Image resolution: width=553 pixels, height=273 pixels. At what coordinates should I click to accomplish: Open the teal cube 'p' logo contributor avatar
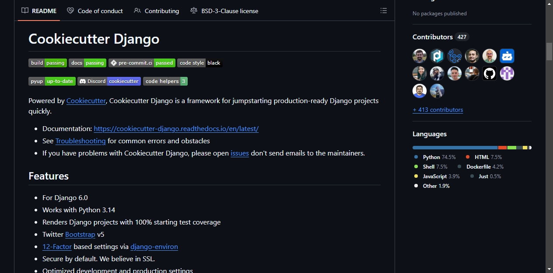[x=437, y=56]
